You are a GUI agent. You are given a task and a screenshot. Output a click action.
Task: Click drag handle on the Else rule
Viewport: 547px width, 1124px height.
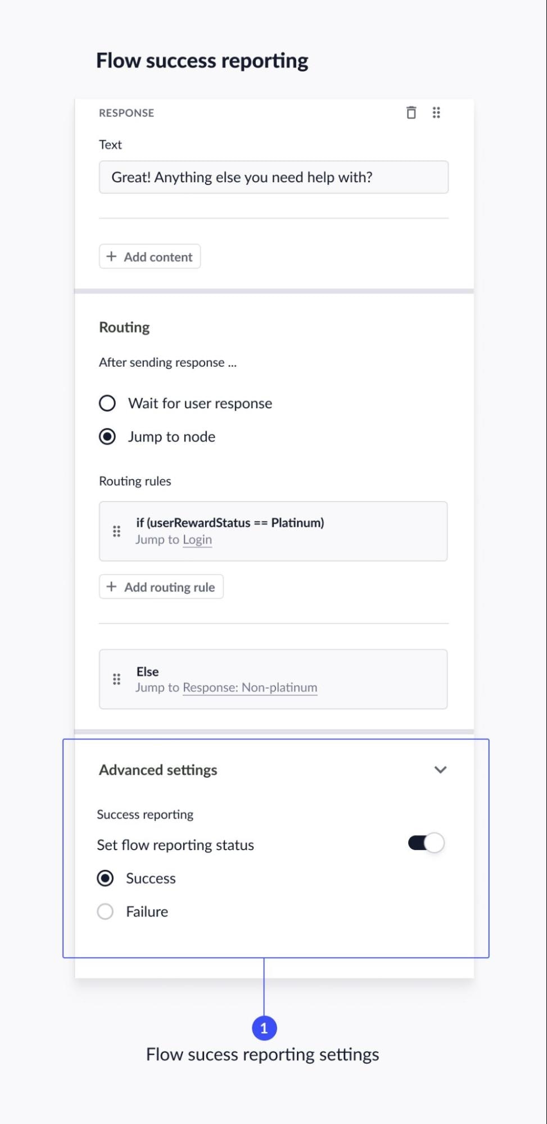[116, 679]
